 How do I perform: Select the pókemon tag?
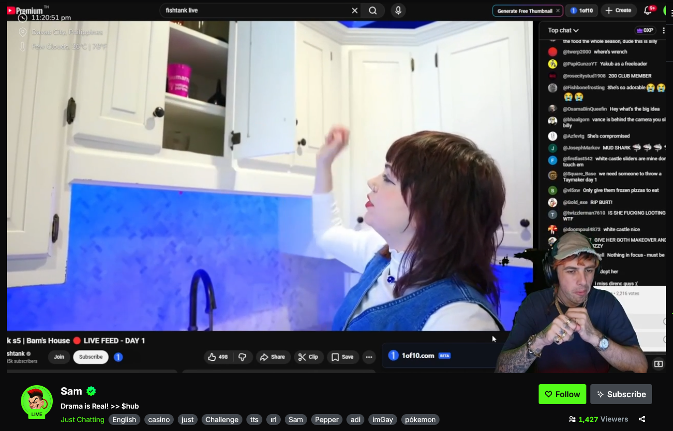click(x=420, y=420)
